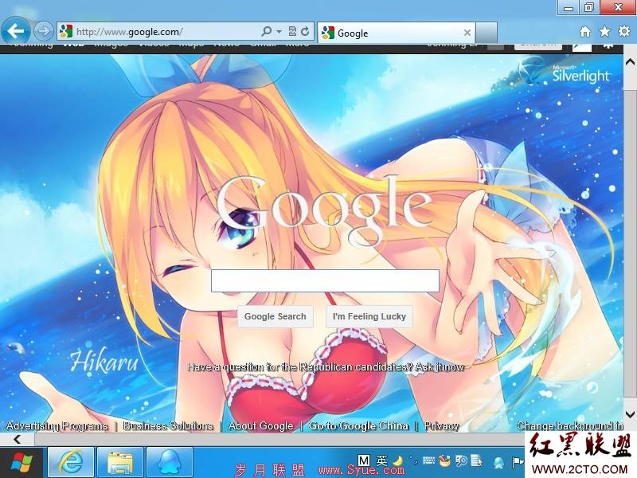Click the vertical scrollbar up arrow
This screenshot has height=478, width=637.
click(630, 62)
